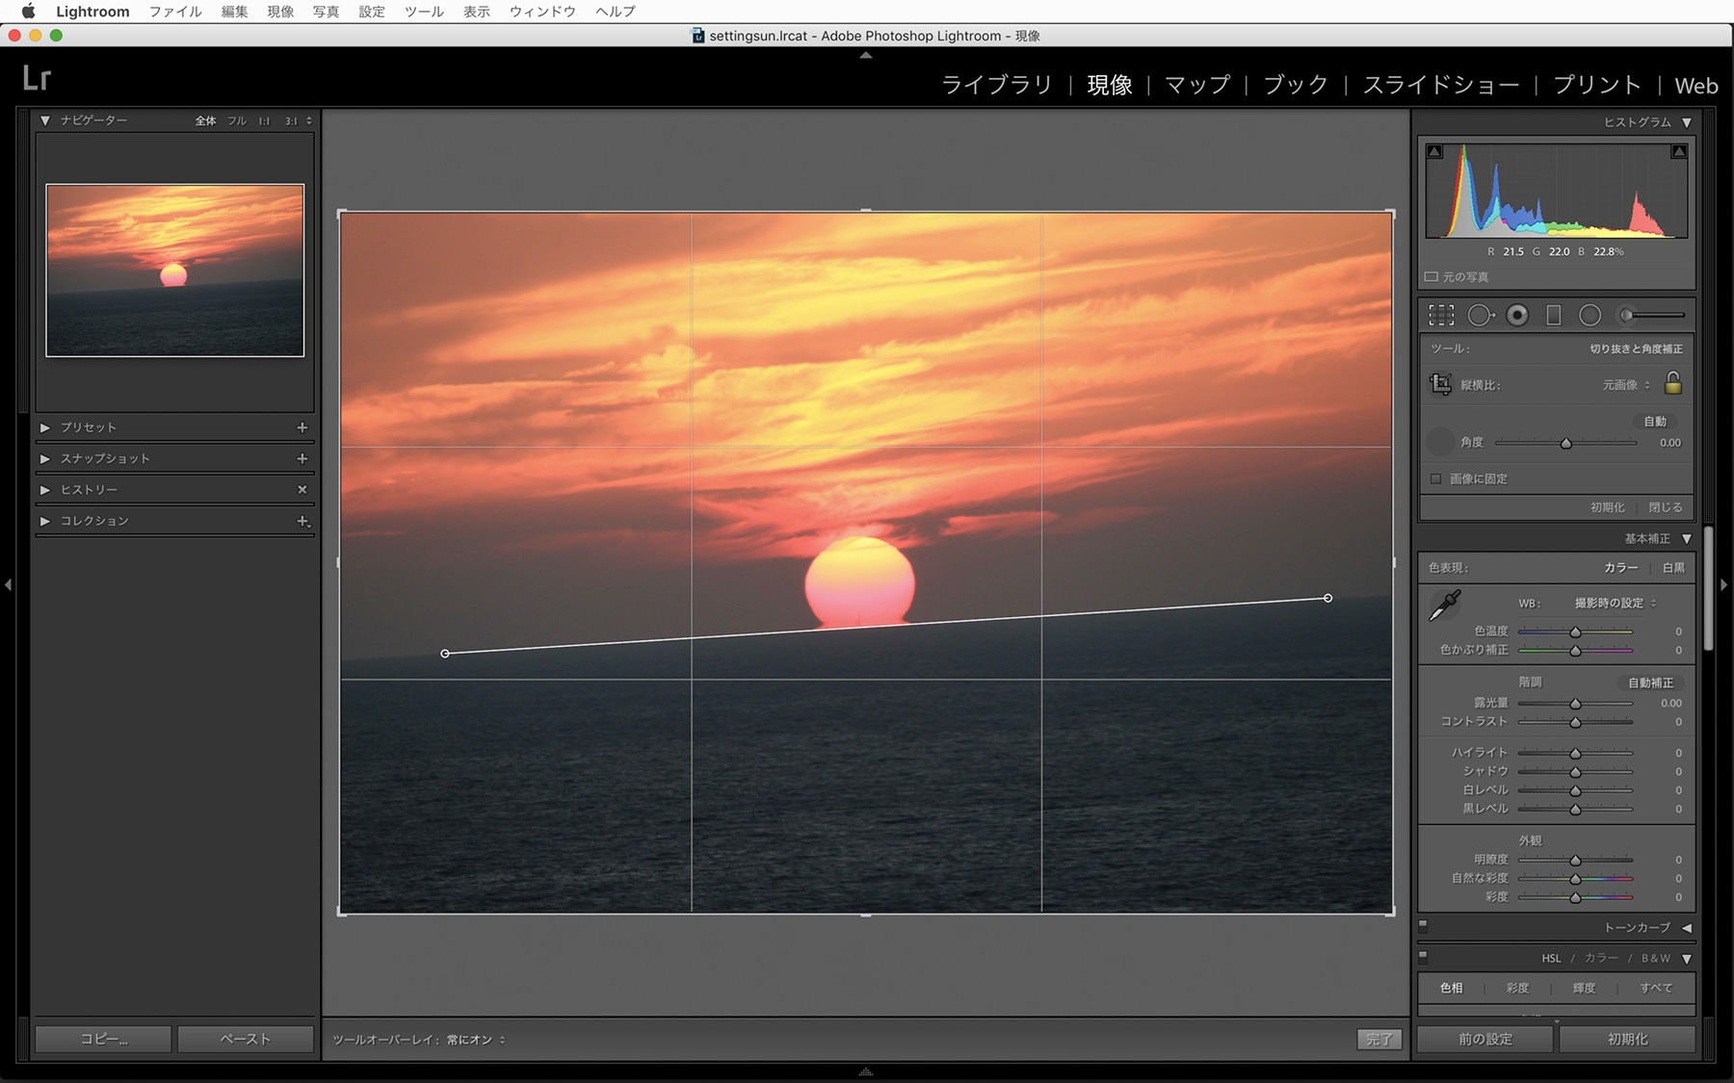
Task: Select the Adjustment Brush tool
Action: click(x=1652, y=315)
